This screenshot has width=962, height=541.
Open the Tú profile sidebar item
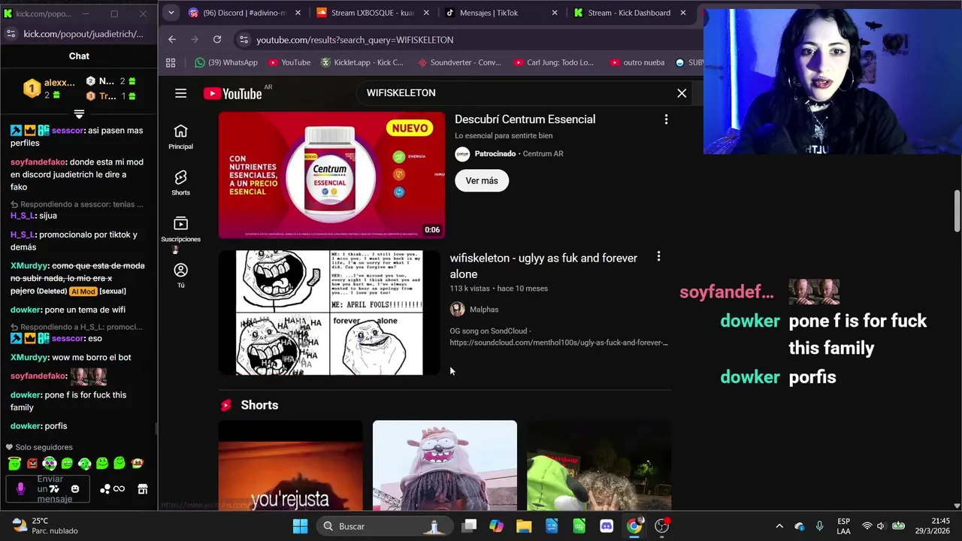pos(180,275)
